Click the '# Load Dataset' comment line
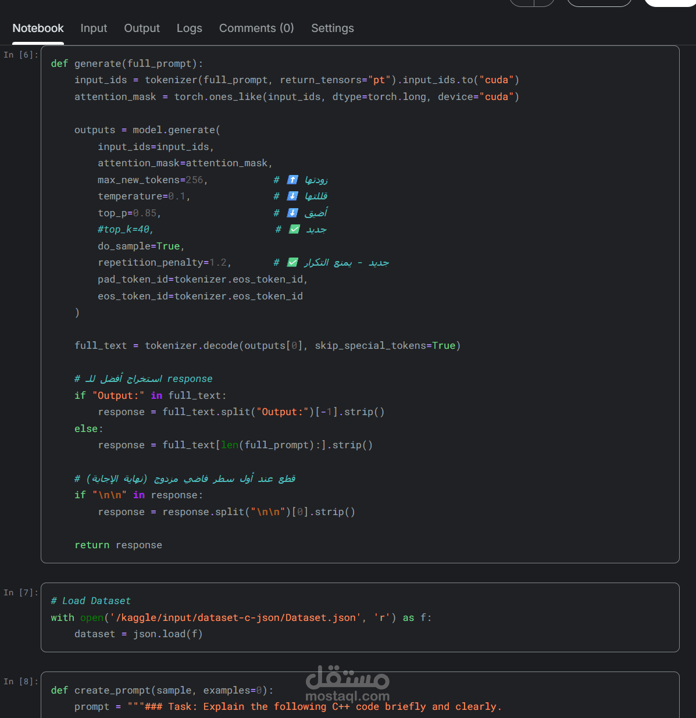The image size is (696, 718). tap(91, 601)
